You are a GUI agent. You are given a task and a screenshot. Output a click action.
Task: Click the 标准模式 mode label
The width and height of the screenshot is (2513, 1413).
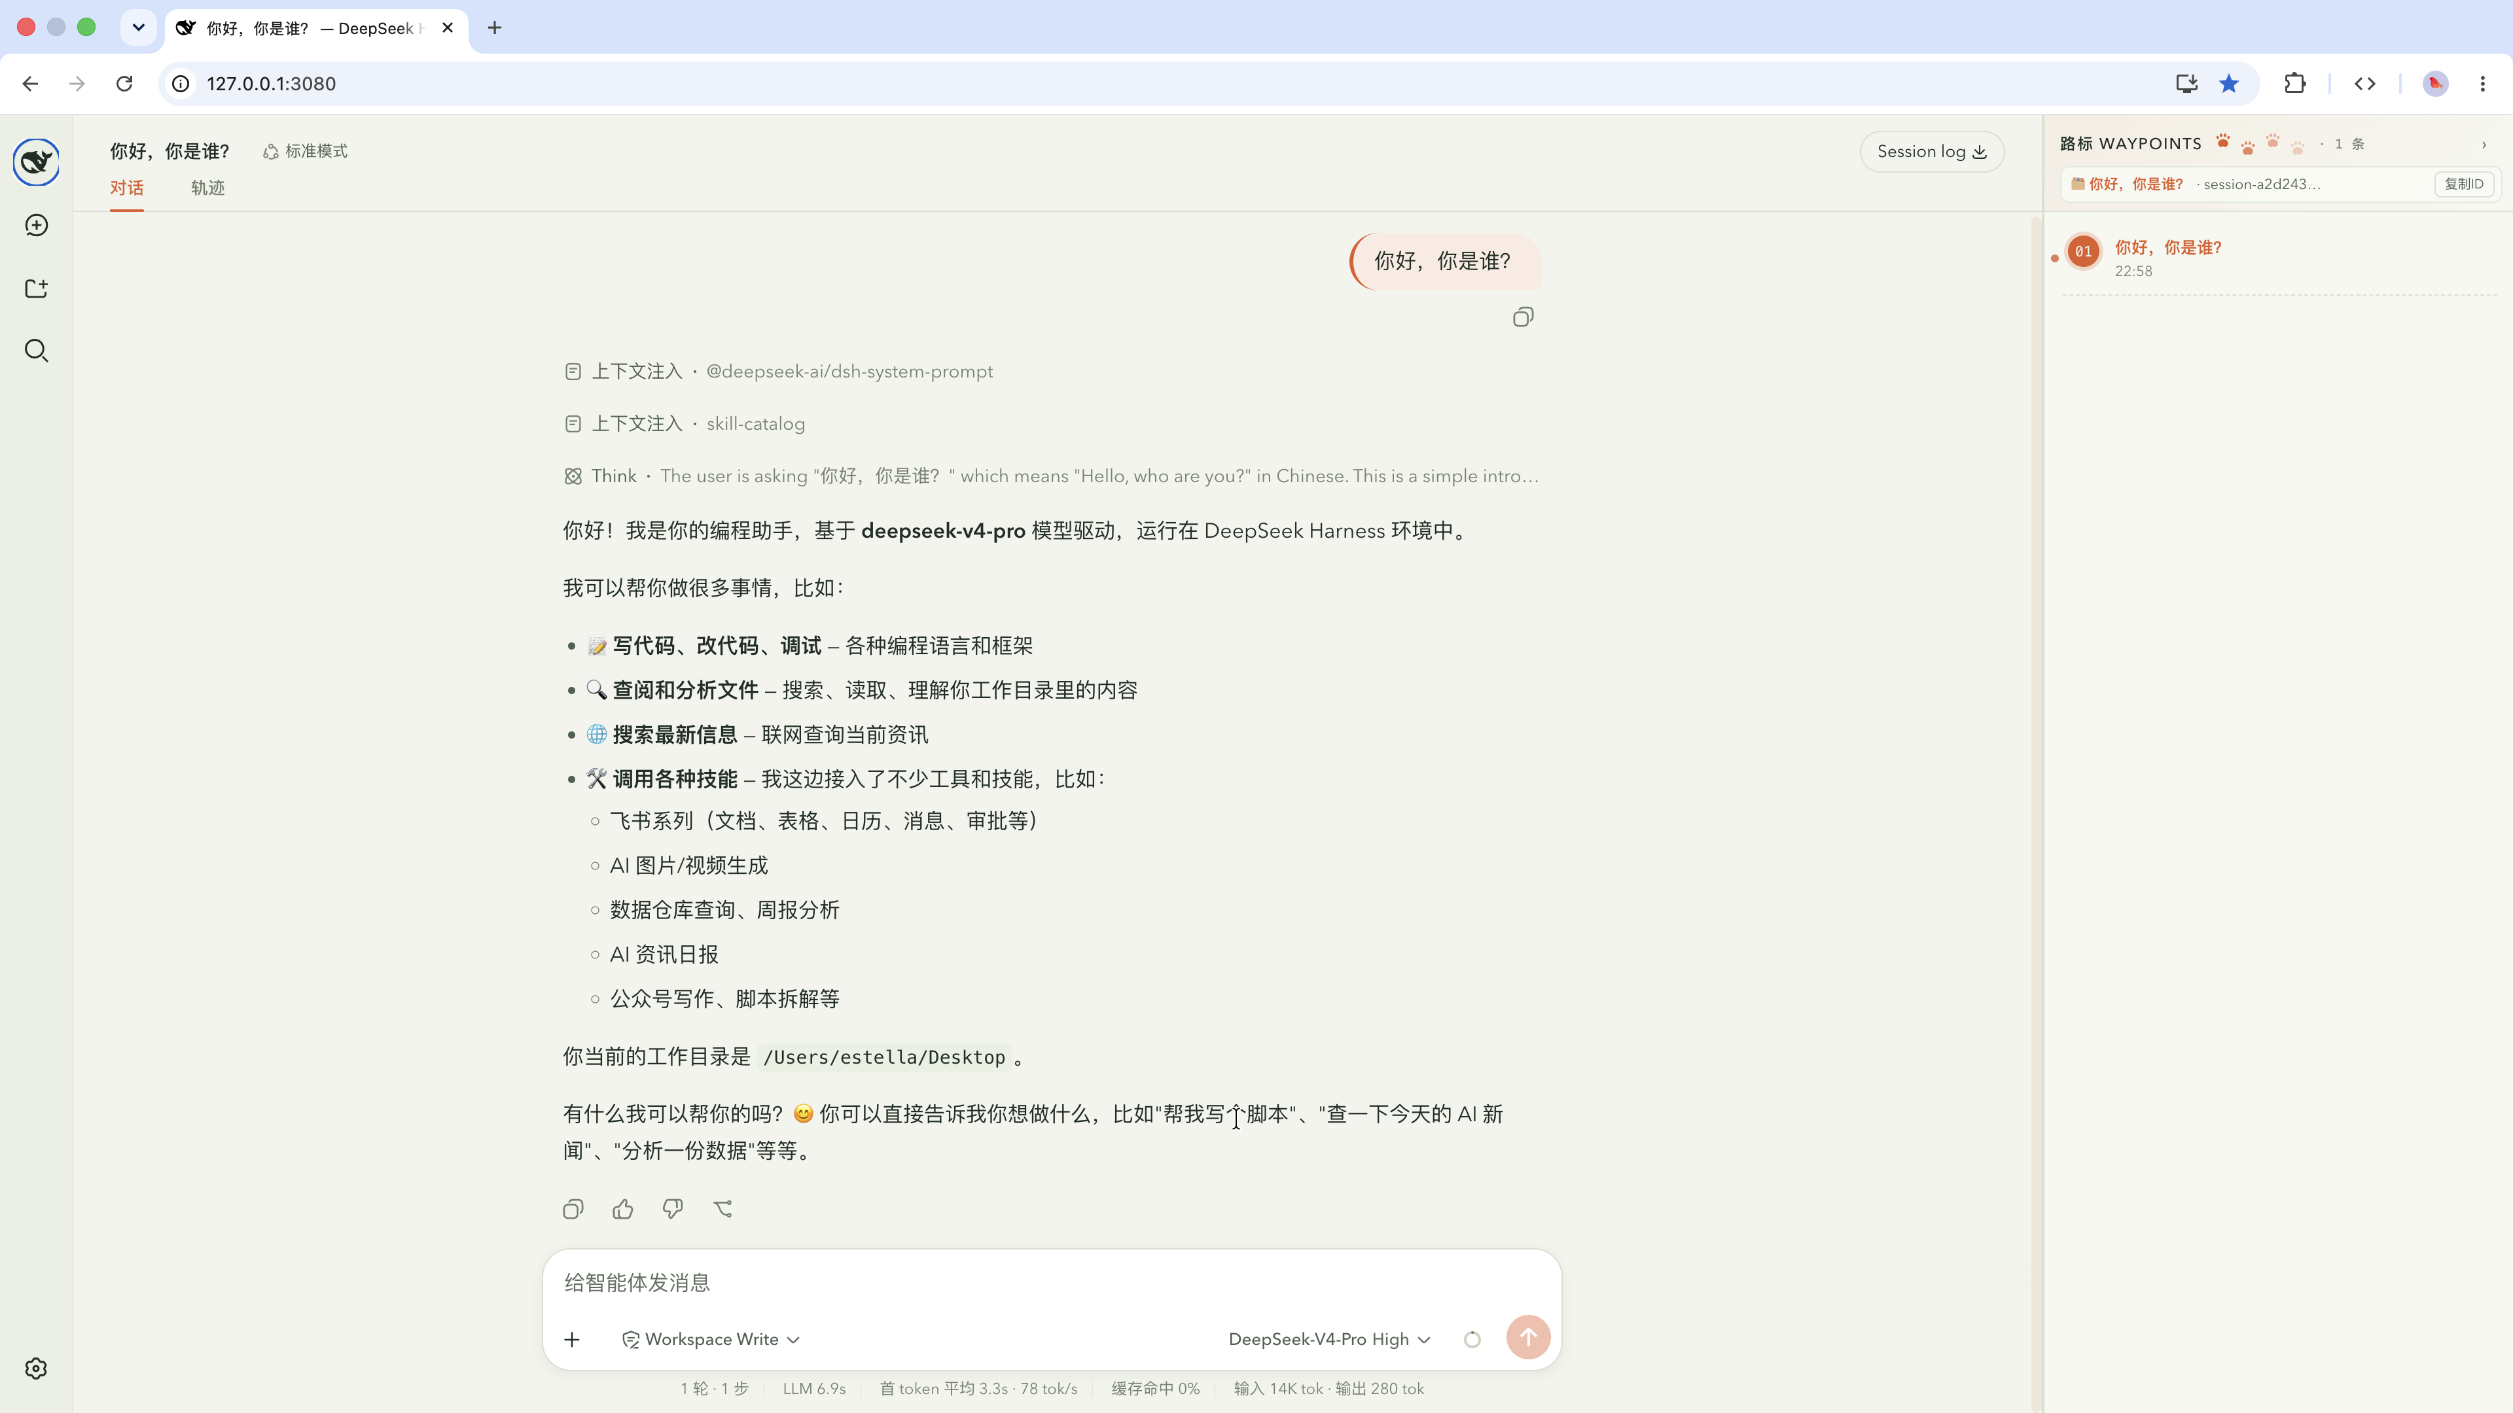tap(306, 151)
